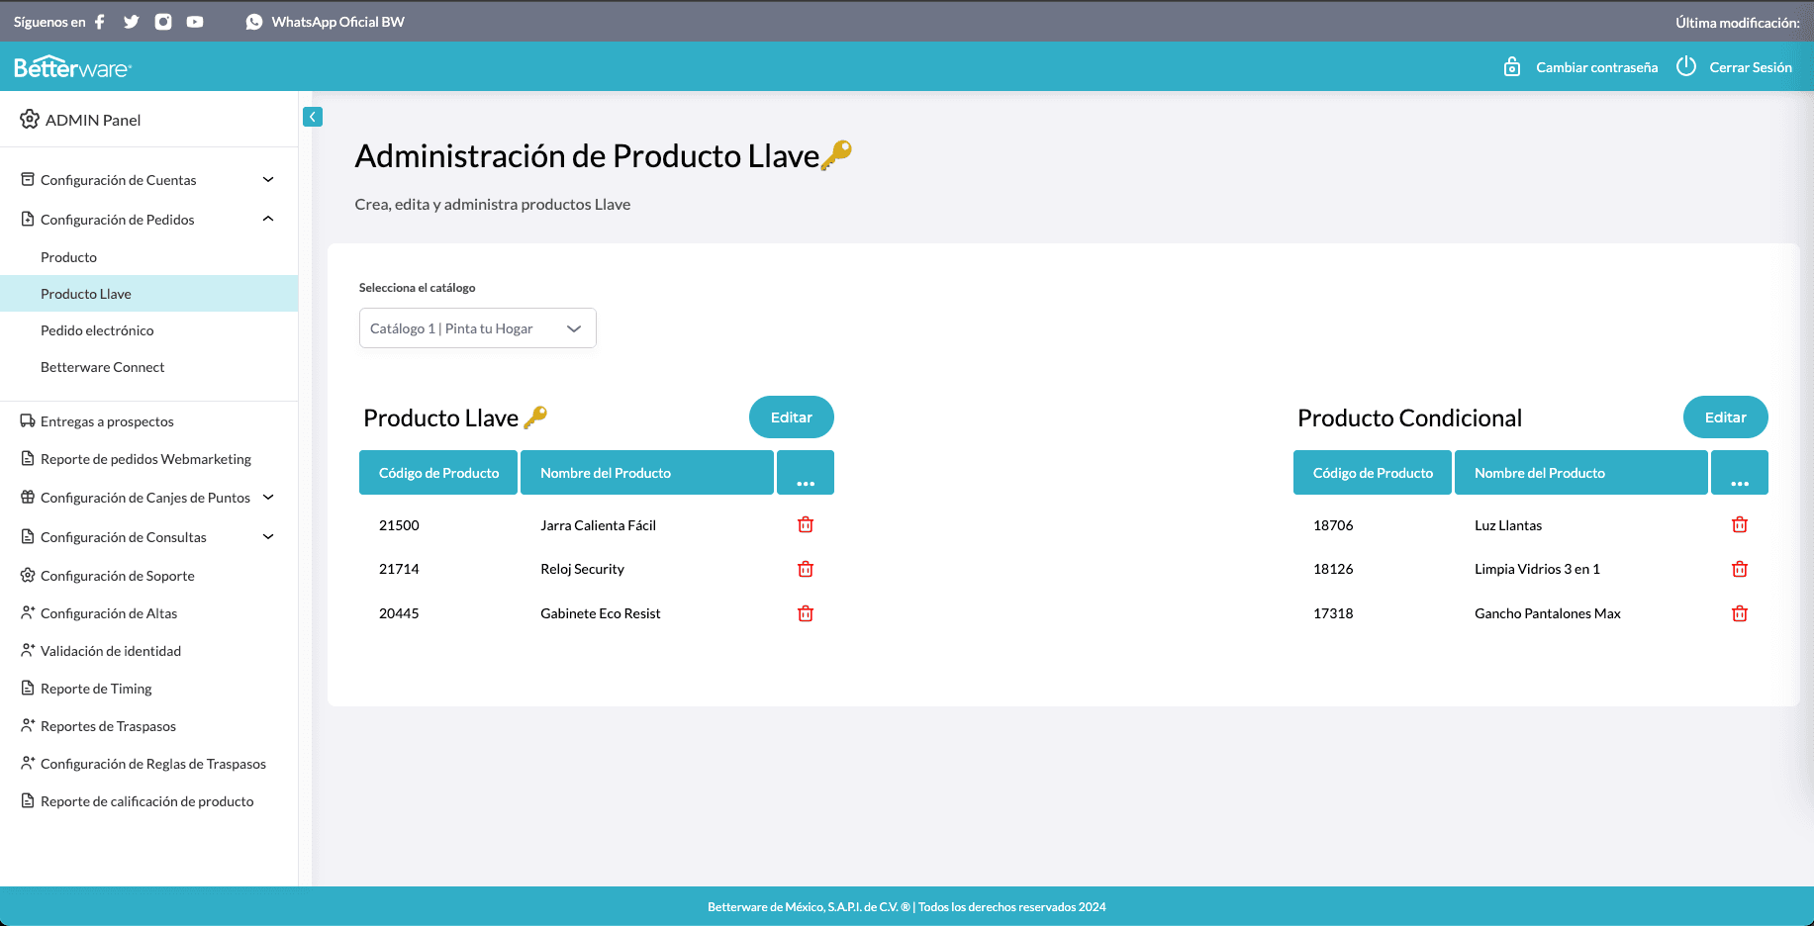
Task: Open the catalog selection dropdown
Action: point(477,328)
